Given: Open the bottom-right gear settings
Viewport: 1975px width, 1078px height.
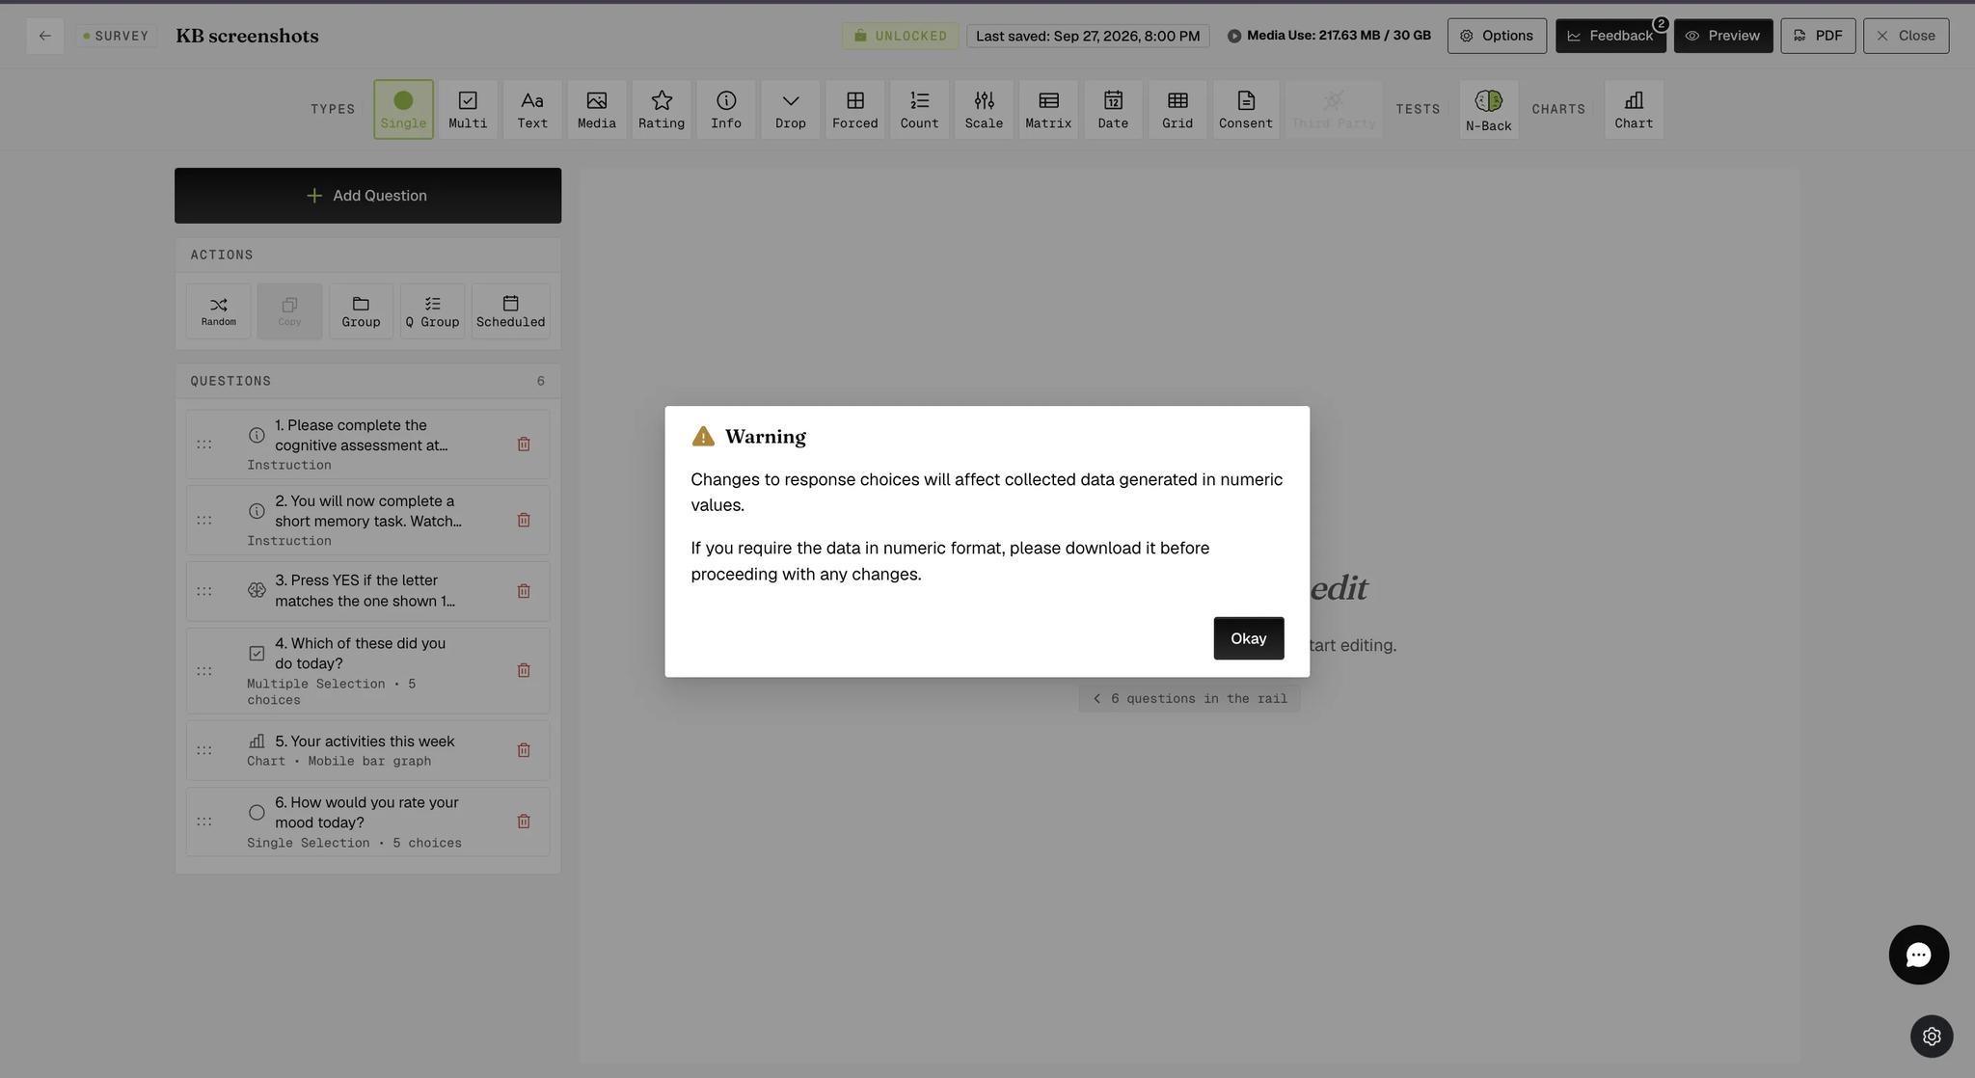Looking at the screenshot, I should [1932, 1037].
